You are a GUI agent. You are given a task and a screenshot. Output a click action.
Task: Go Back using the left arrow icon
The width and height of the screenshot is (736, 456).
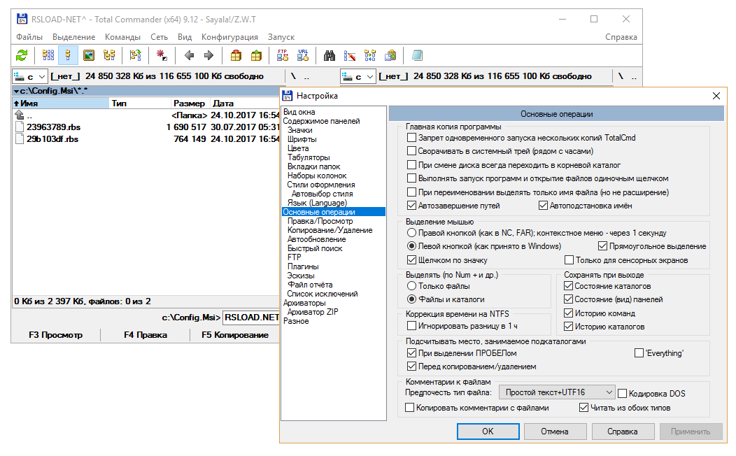pyautogui.click(x=189, y=55)
